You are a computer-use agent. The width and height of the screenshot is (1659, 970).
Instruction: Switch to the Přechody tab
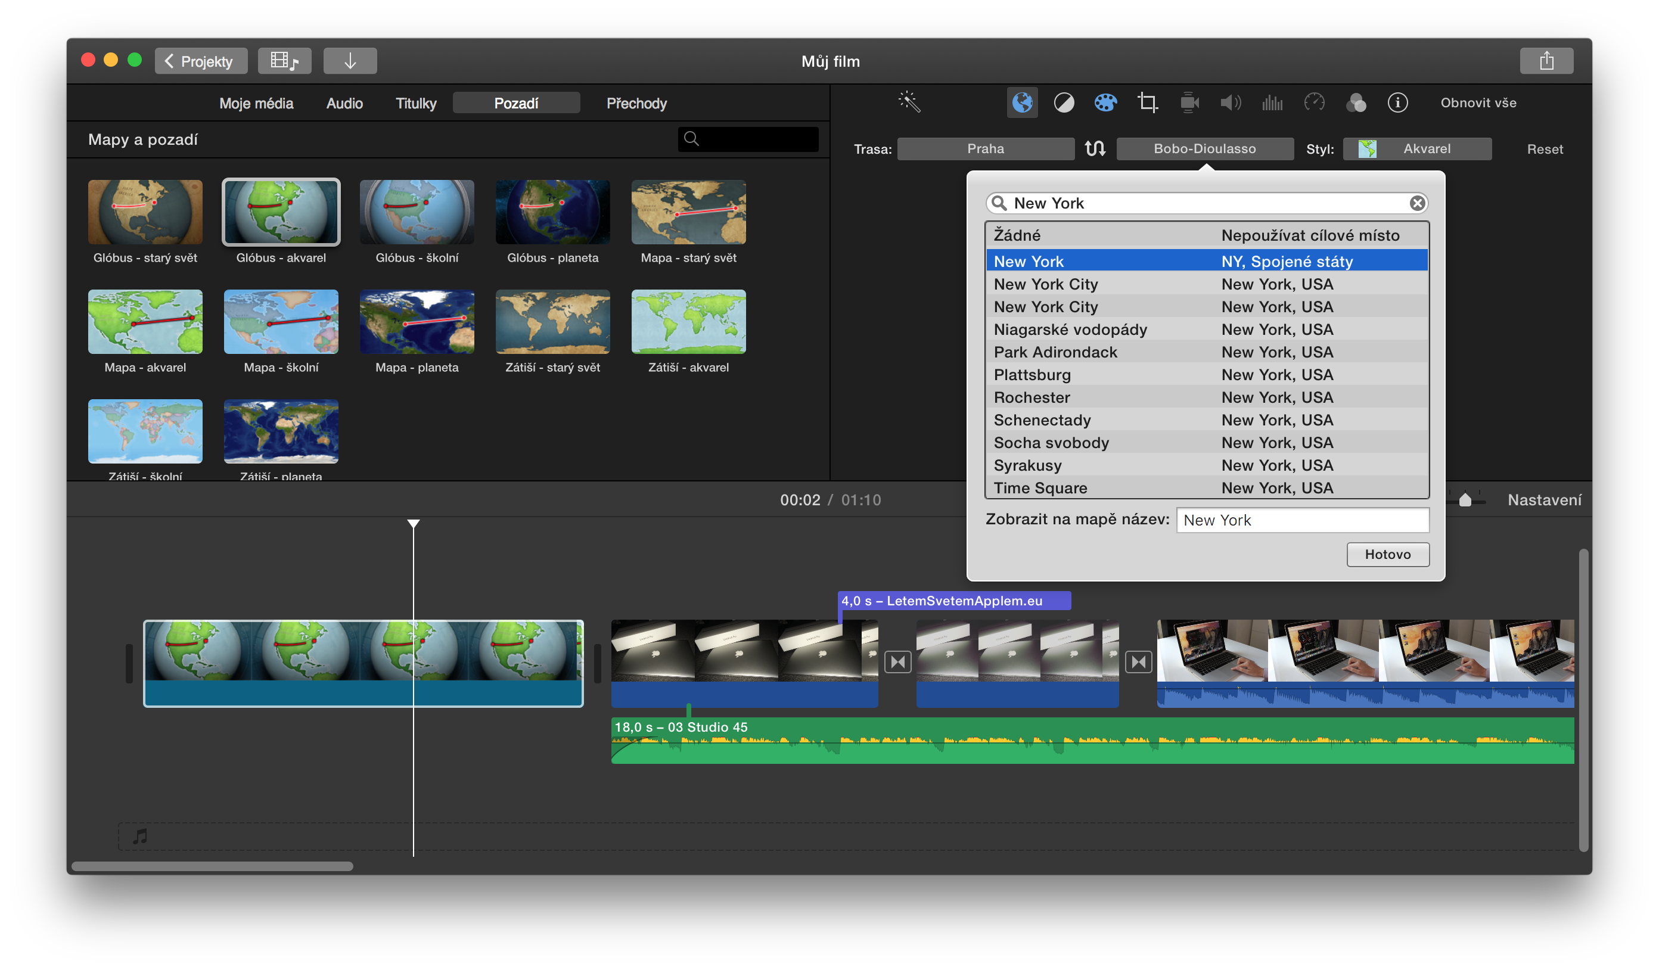click(x=636, y=103)
